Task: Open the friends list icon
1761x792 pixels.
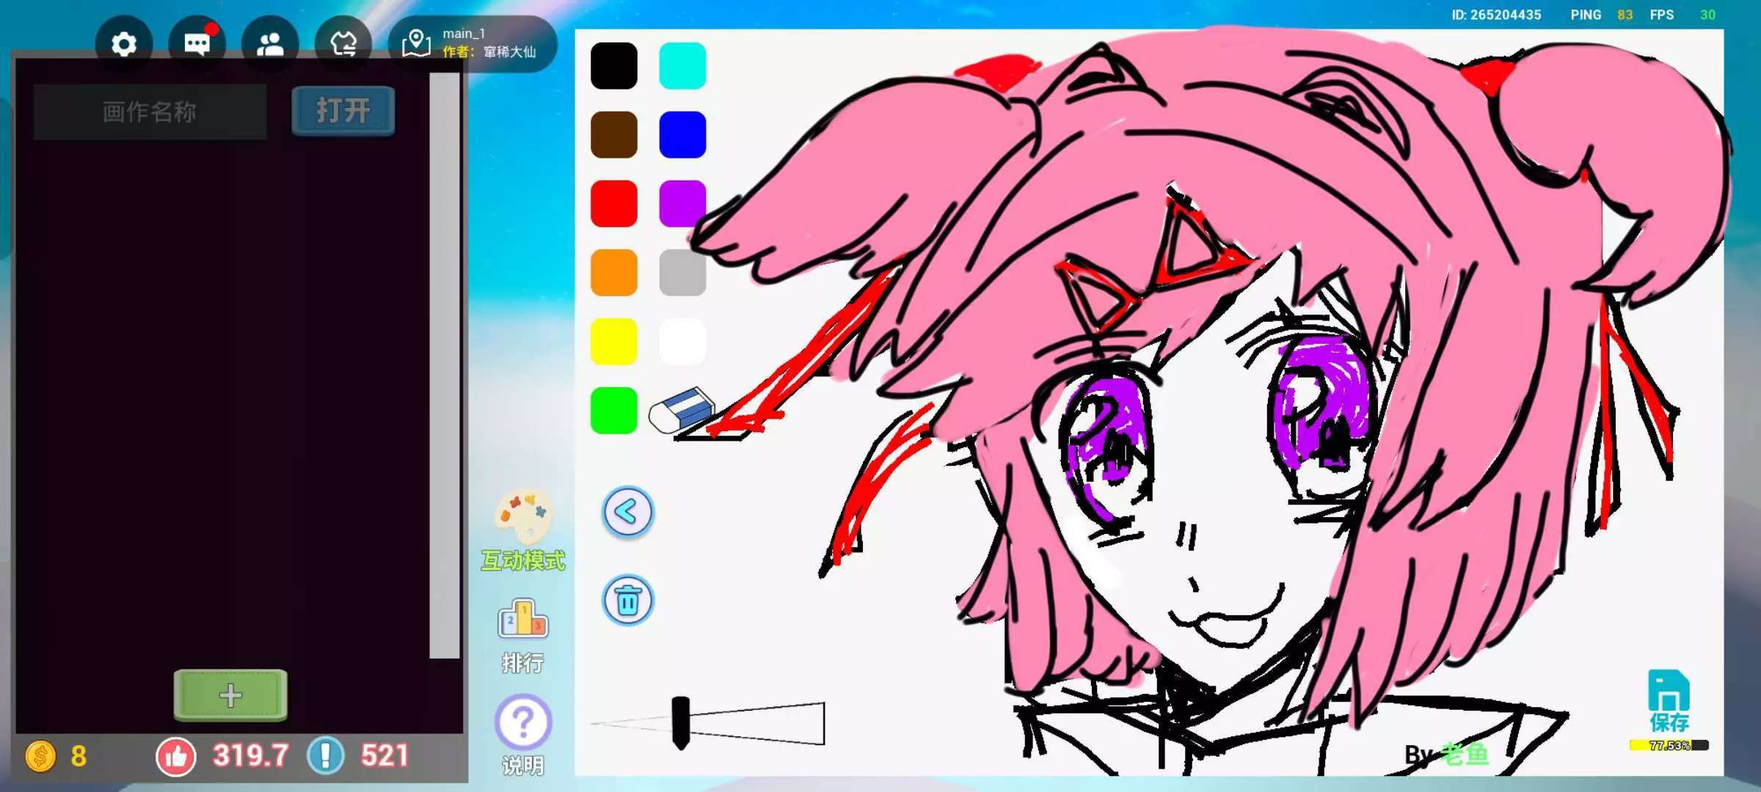Action: 270,45
